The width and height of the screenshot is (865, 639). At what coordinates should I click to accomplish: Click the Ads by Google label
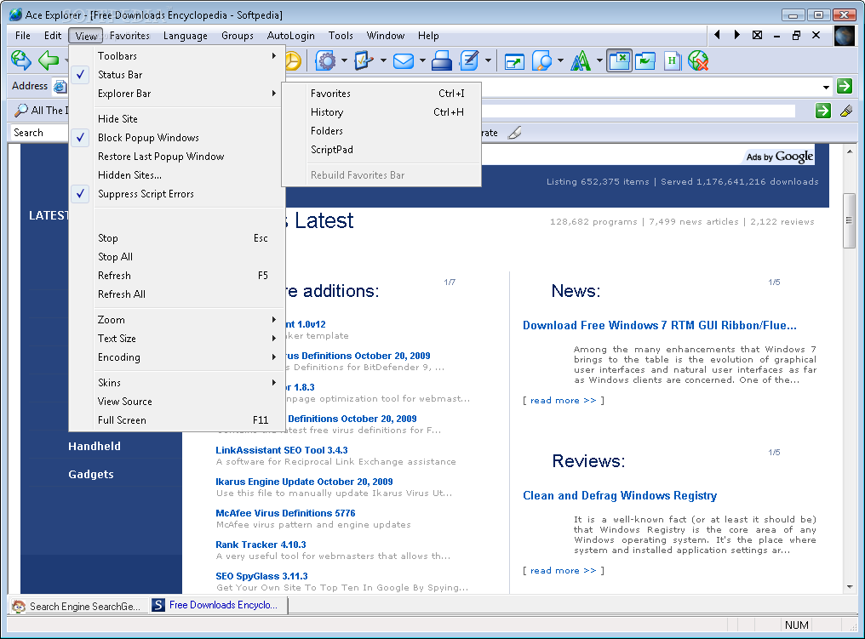(x=780, y=157)
